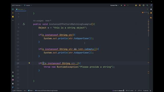Open Code With Me people icon
The height and width of the screenshot is (92, 164).
[x=136, y=5]
